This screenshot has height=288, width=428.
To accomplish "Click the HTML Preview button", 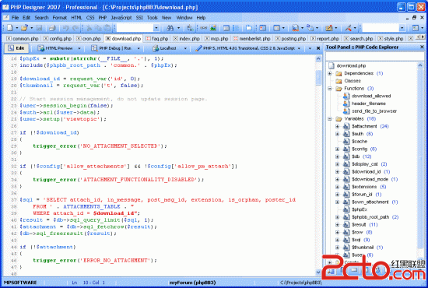I will (x=59, y=48).
